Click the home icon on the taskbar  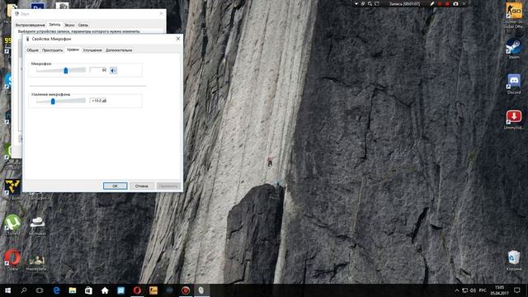(105, 290)
